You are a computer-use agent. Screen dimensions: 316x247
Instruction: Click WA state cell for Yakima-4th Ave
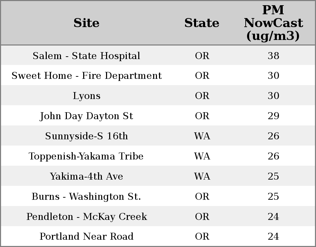pos(202,176)
